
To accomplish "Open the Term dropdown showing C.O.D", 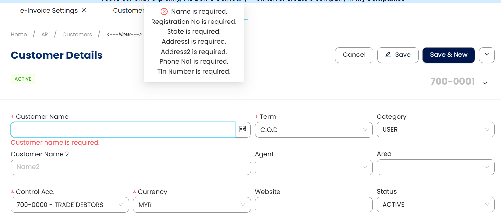I will click(313, 130).
